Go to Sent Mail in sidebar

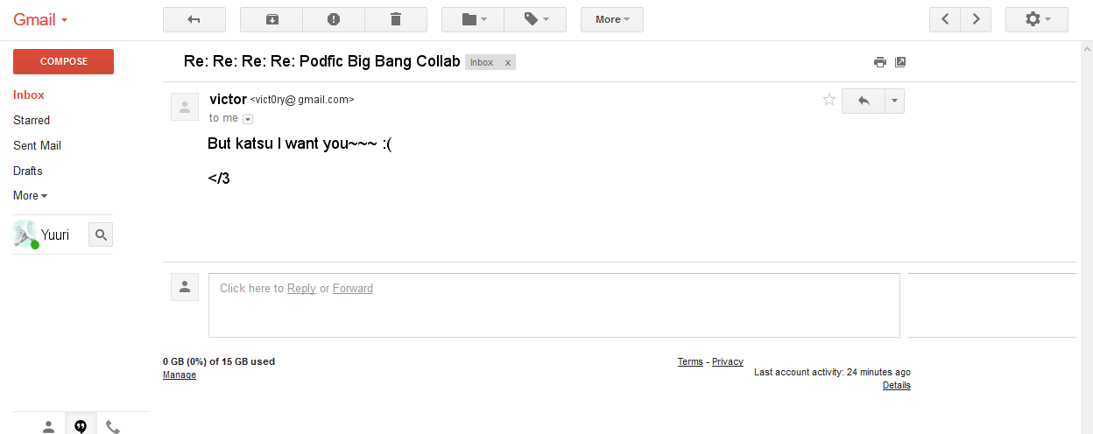click(37, 145)
